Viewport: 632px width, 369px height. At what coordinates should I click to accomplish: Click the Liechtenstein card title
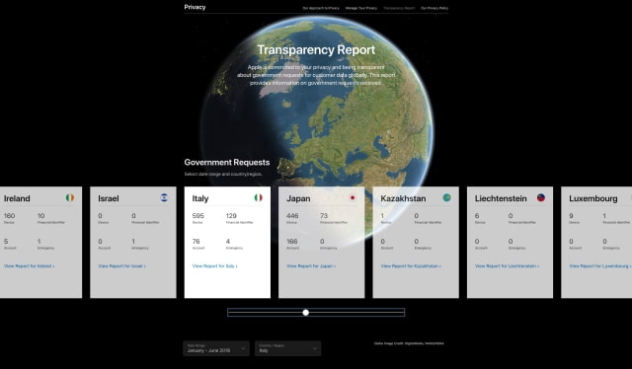coord(501,198)
